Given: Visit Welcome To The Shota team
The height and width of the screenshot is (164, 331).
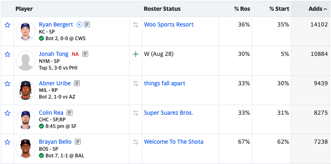Looking at the screenshot, I should point(173,142).
